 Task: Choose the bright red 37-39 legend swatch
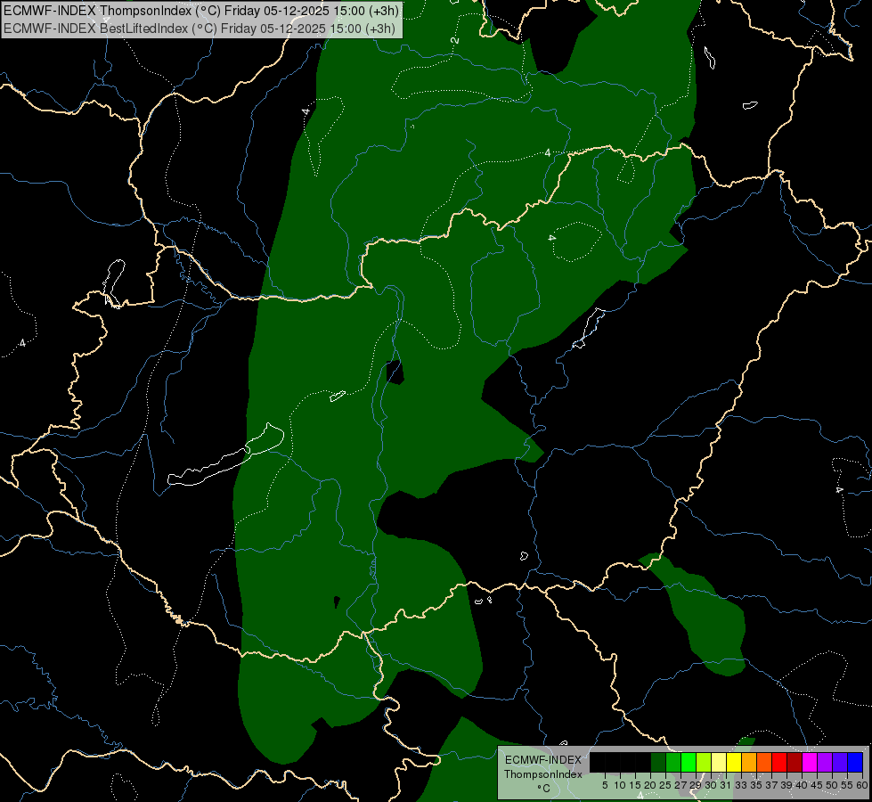pos(779,762)
